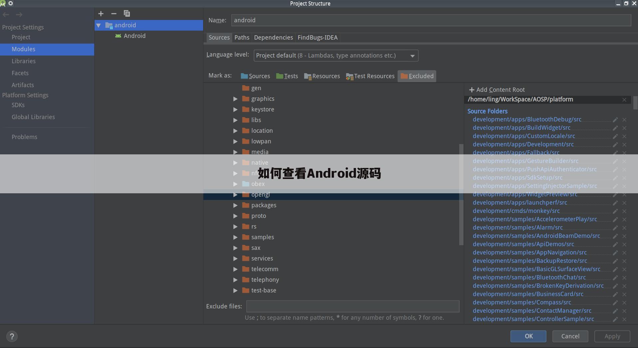Remove Development/src source folder
This screenshot has height=348, width=638.
pos(624,145)
